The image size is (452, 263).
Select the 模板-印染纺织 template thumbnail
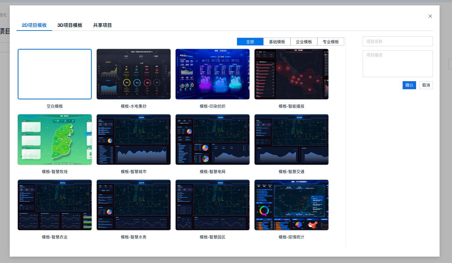pyautogui.click(x=213, y=74)
